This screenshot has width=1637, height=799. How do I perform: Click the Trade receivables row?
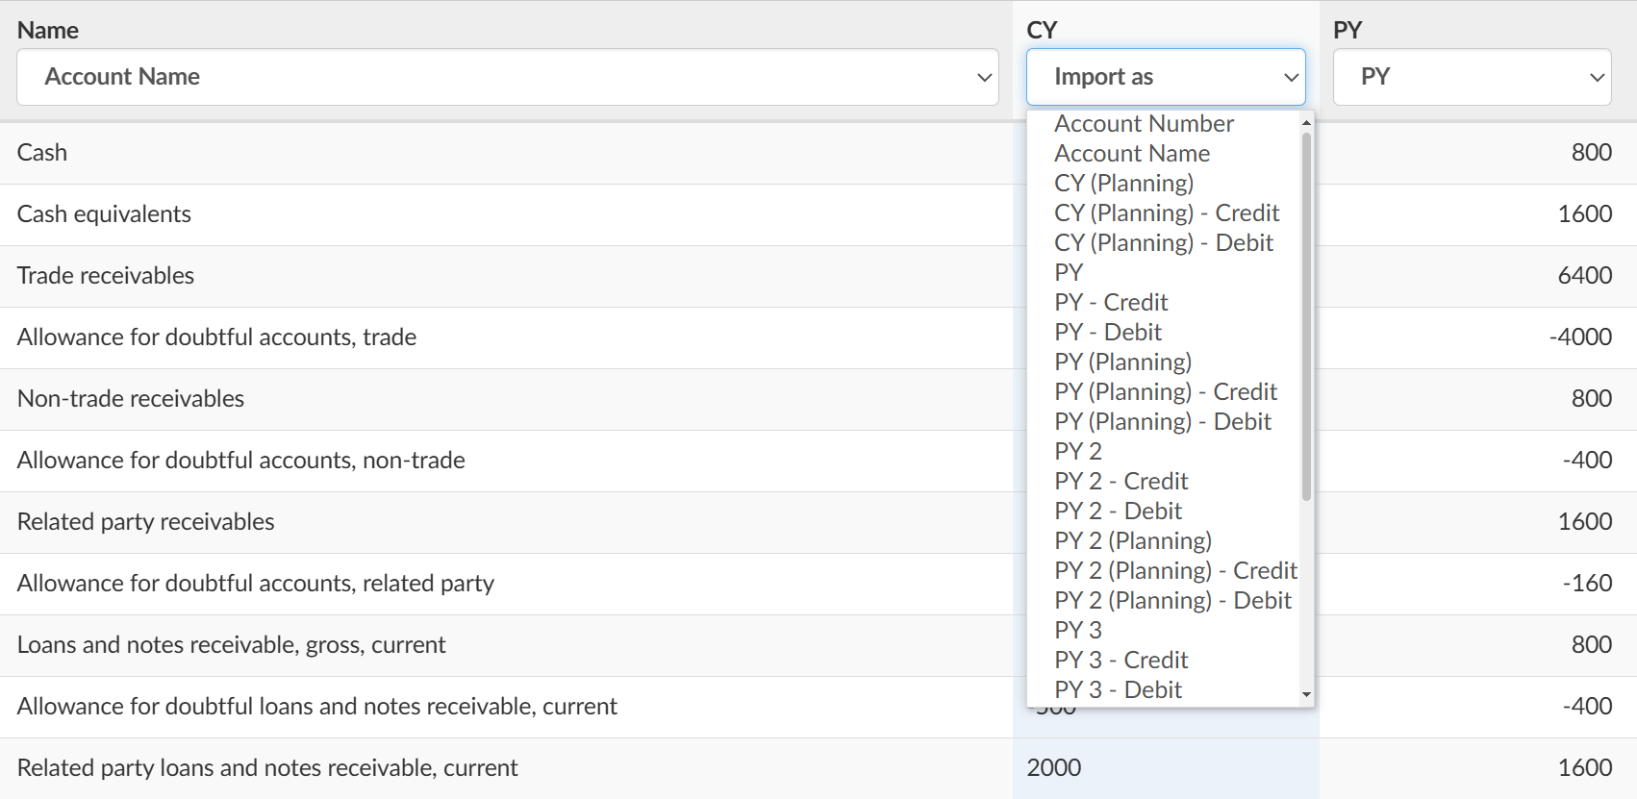click(x=106, y=276)
